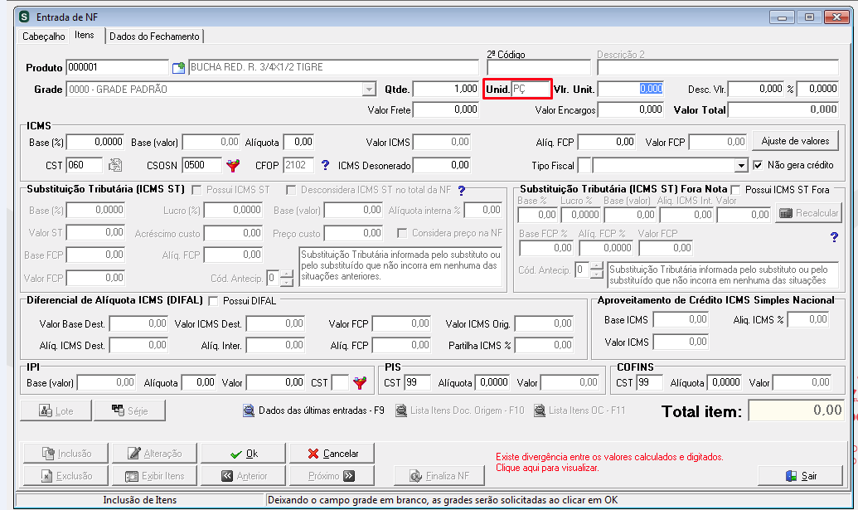Click the ICMS Base (%) field
This screenshot has height=510, width=858.
point(95,143)
